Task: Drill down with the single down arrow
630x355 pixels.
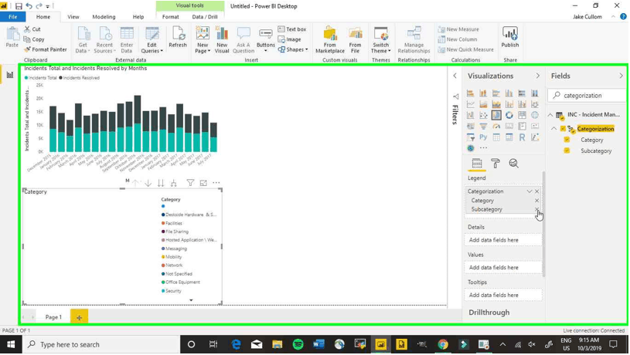Action: point(148,183)
